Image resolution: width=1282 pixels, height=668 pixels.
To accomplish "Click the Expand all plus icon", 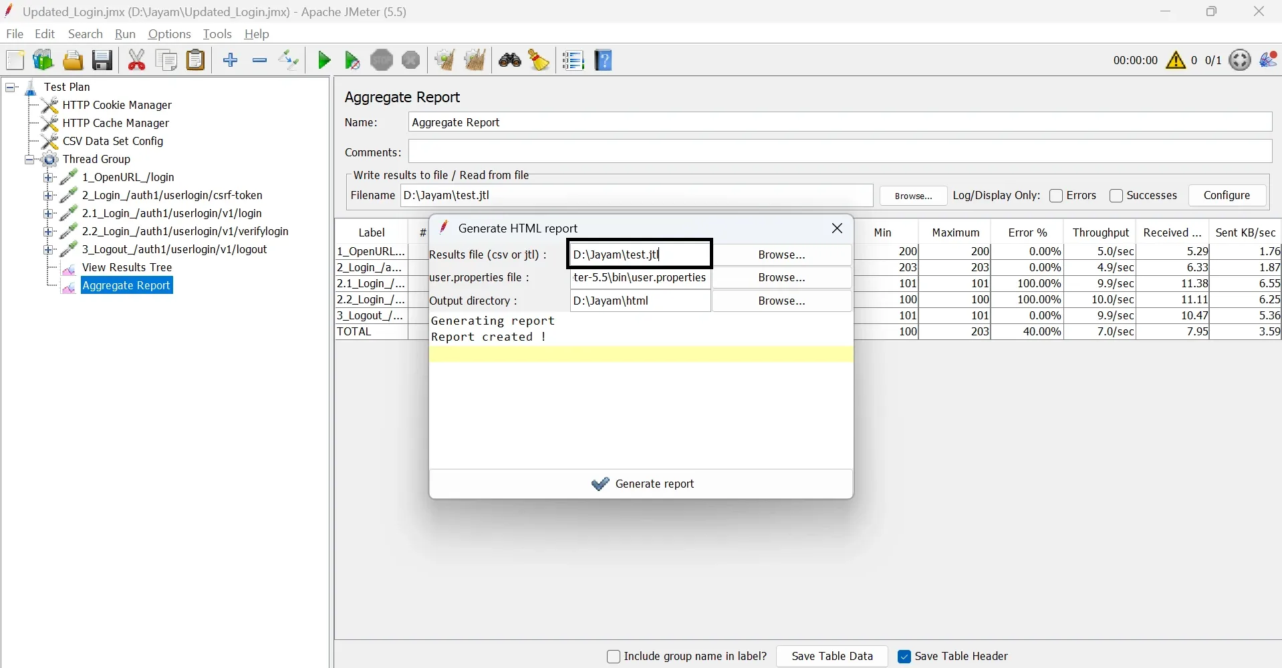I will (x=231, y=60).
